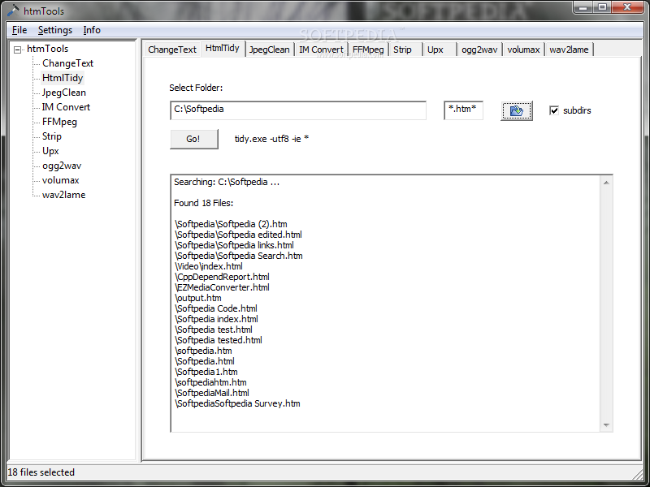Screen dimensions: 650x487
Task: Click the 'Softpedia links.html' entry
Action: 234,245
